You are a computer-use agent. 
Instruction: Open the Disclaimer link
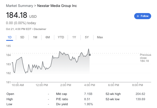[40, 29]
